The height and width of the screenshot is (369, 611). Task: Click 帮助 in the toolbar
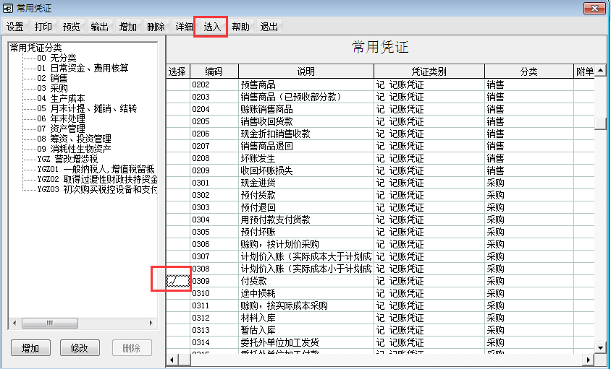point(240,27)
